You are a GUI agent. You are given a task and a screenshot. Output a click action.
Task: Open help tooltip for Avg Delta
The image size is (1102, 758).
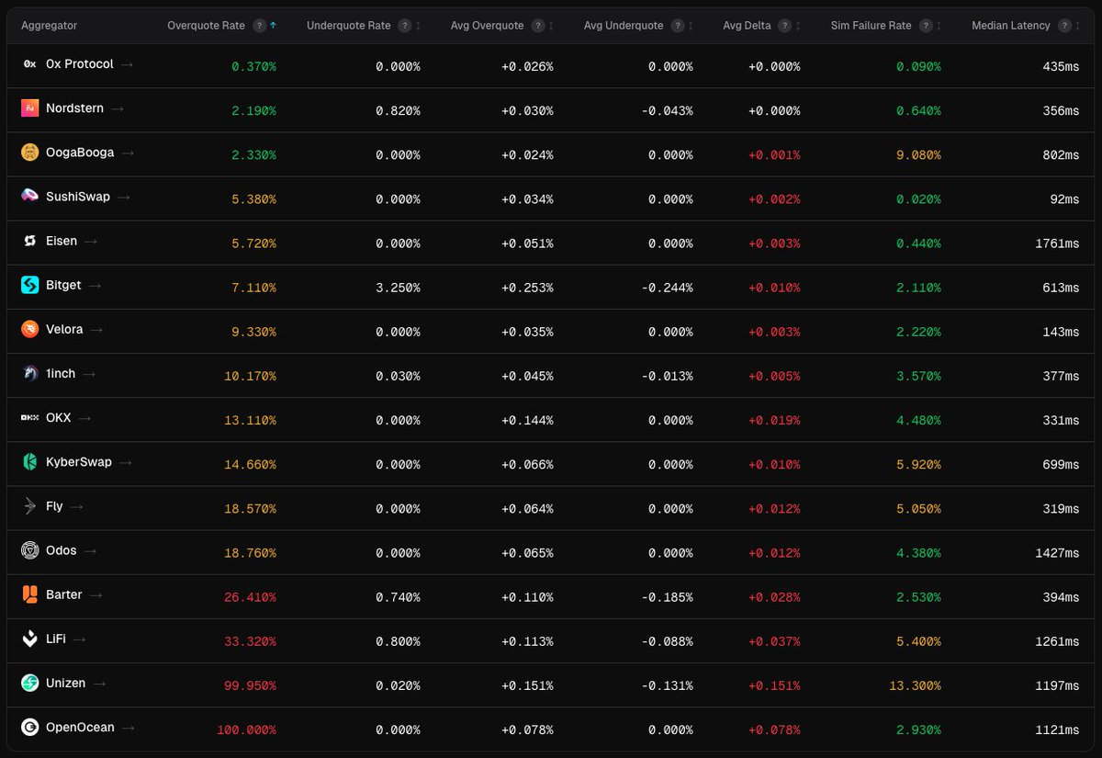click(x=785, y=26)
